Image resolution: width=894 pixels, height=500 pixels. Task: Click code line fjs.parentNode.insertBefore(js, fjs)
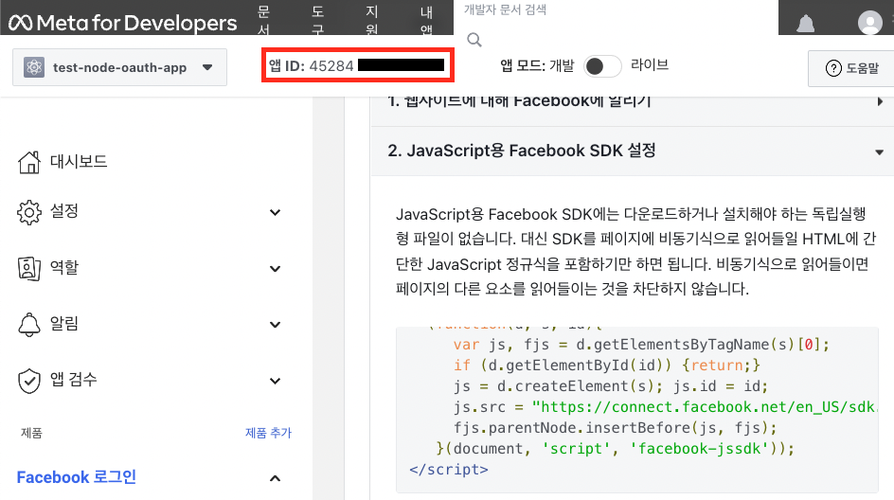(x=616, y=428)
